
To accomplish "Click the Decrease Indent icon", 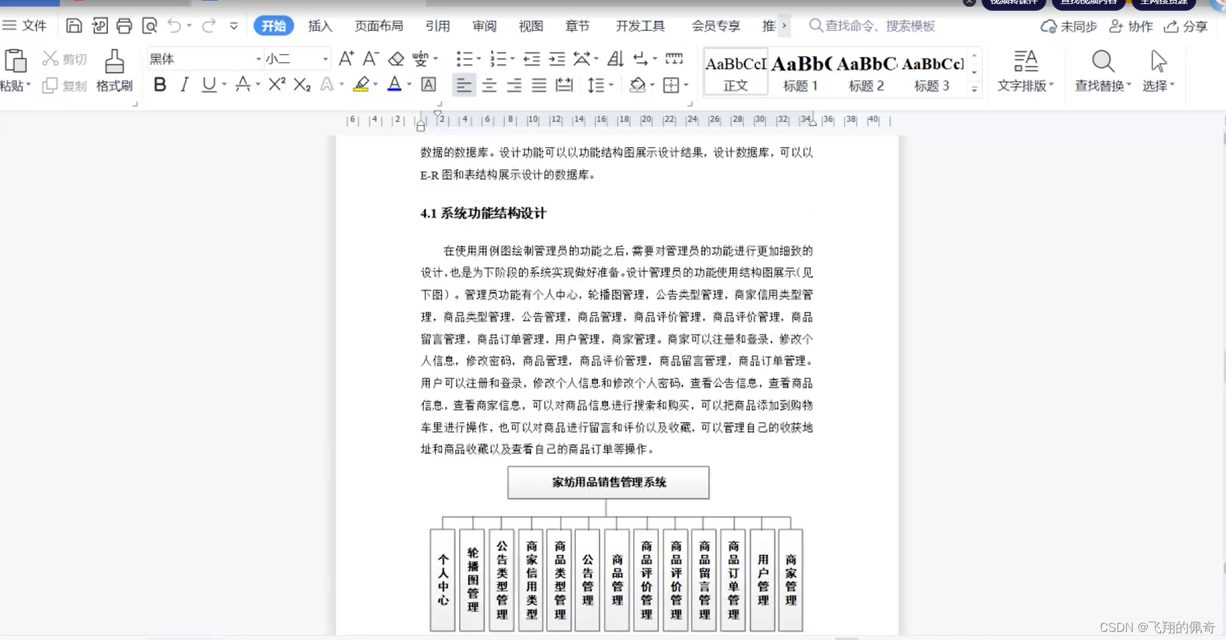I will (x=532, y=59).
